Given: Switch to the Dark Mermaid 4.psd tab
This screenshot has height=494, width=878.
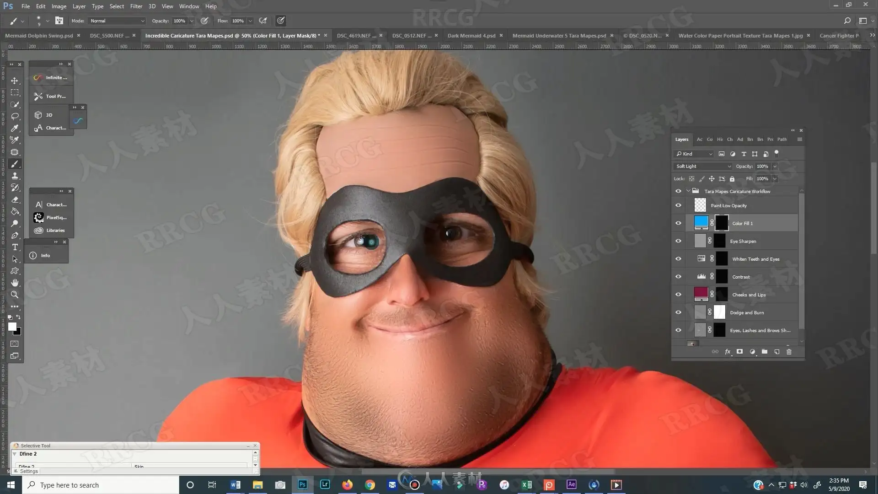Looking at the screenshot, I should point(471,35).
